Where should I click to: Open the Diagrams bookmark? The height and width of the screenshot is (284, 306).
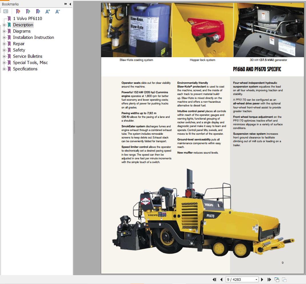[22, 31]
